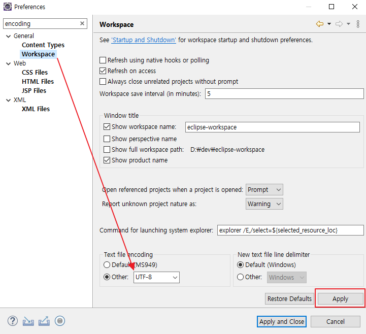Select Other text file encoding radio
Viewport: 366px width, 334px height.
coord(107,277)
